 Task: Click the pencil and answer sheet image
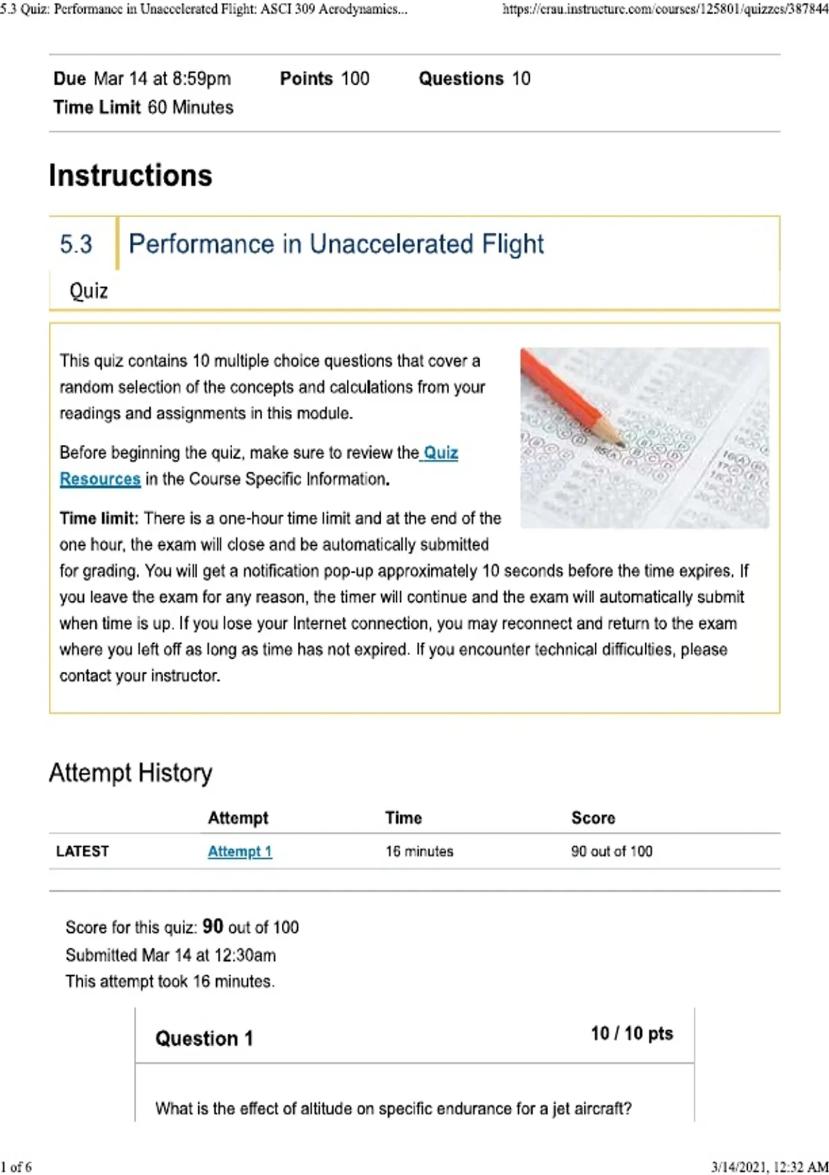tap(644, 438)
